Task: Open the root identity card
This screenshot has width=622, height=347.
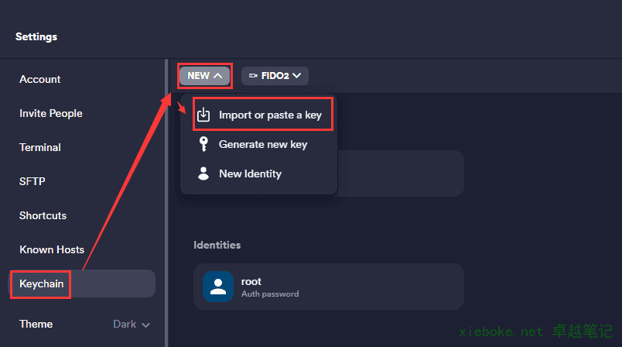Action: click(x=328, y=287)
